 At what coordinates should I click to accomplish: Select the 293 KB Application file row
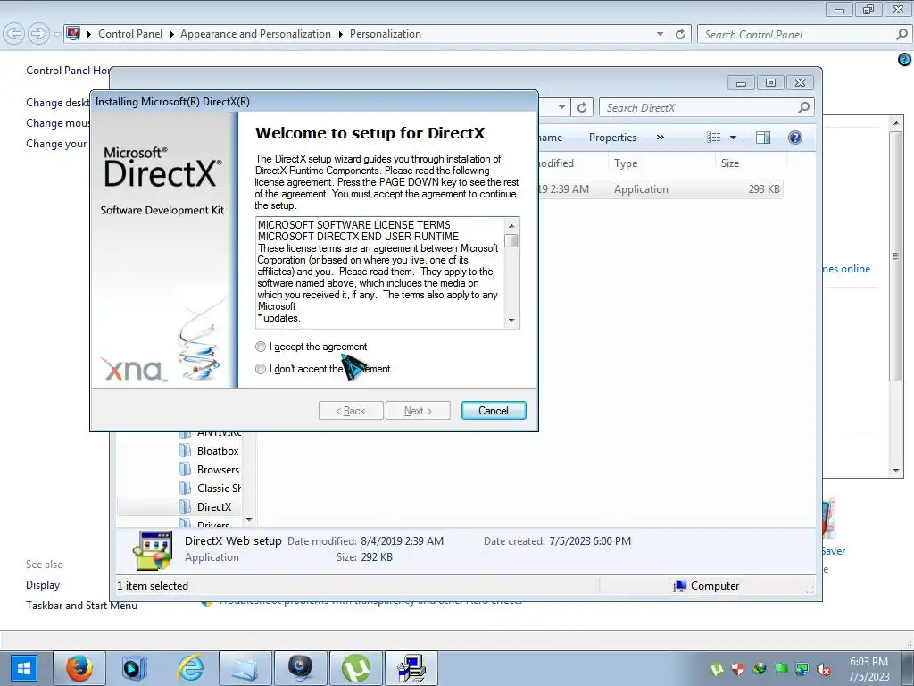pos(660,189)
